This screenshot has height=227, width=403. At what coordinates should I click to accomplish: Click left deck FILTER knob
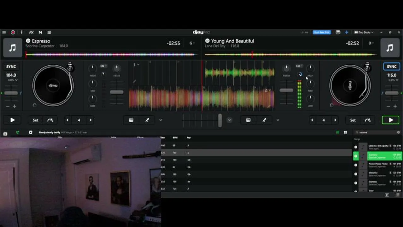[x=116, y=68]
